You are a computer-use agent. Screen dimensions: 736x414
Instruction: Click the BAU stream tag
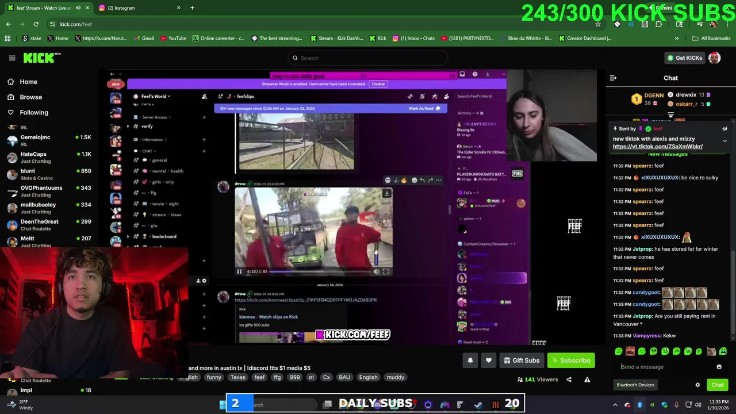(x=344, y=377)
